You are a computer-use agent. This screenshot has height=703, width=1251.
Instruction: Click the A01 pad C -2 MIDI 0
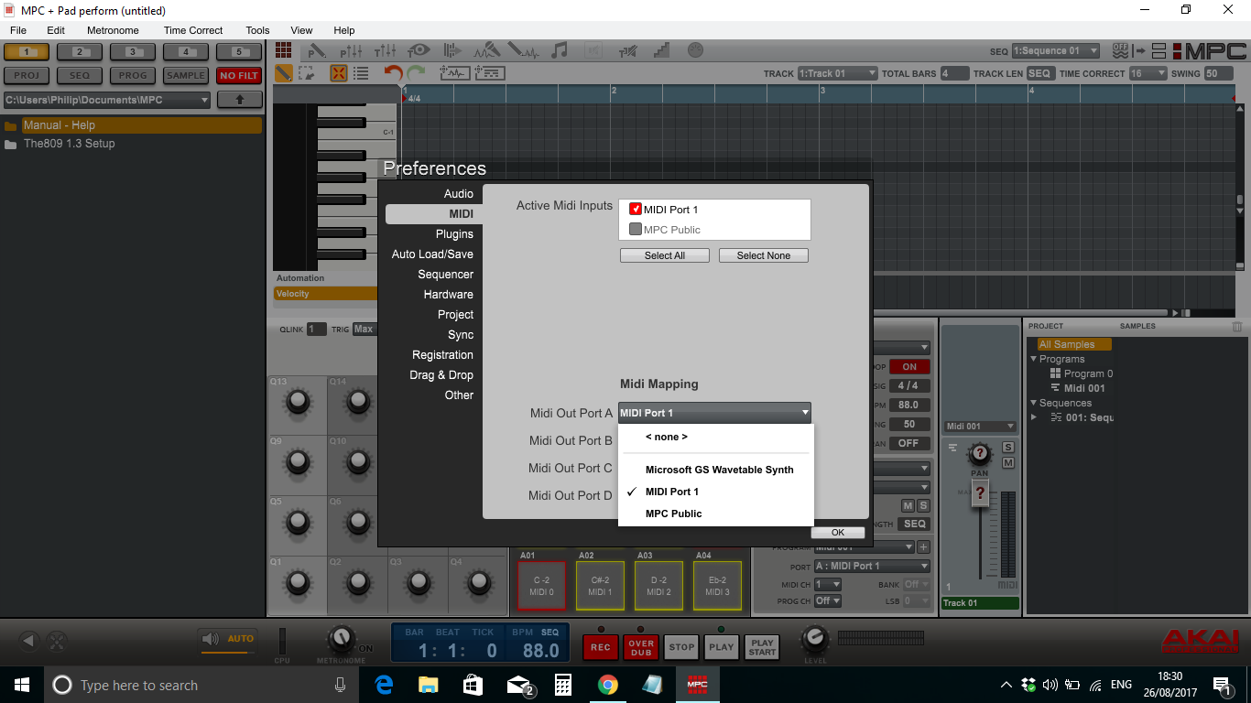click(x=543, y=585)
